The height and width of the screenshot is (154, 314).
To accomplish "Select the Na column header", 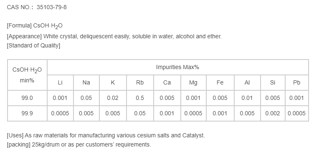I will click(x=86, y=82).
